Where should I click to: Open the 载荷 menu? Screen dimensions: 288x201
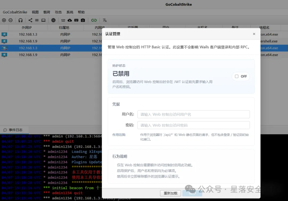click(x=47, y=12)
